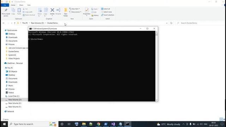Click the Search DockerDemo field
This screenshot has height=127, width=226.
pos(200,23)
